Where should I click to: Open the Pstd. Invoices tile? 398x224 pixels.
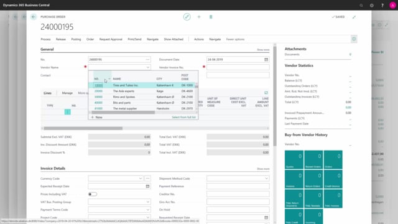coord(333,199)
